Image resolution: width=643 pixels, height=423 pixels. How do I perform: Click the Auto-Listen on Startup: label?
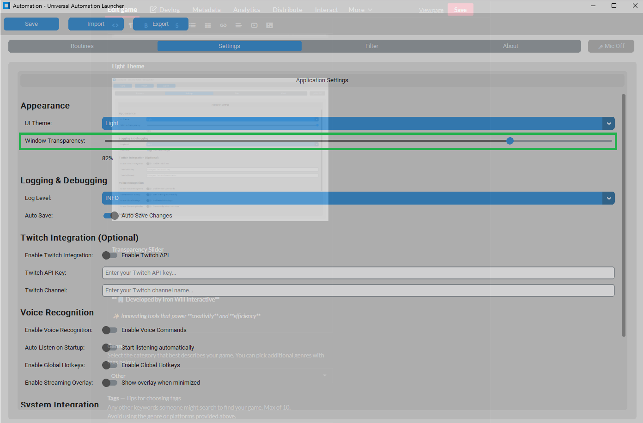[55, 348]
